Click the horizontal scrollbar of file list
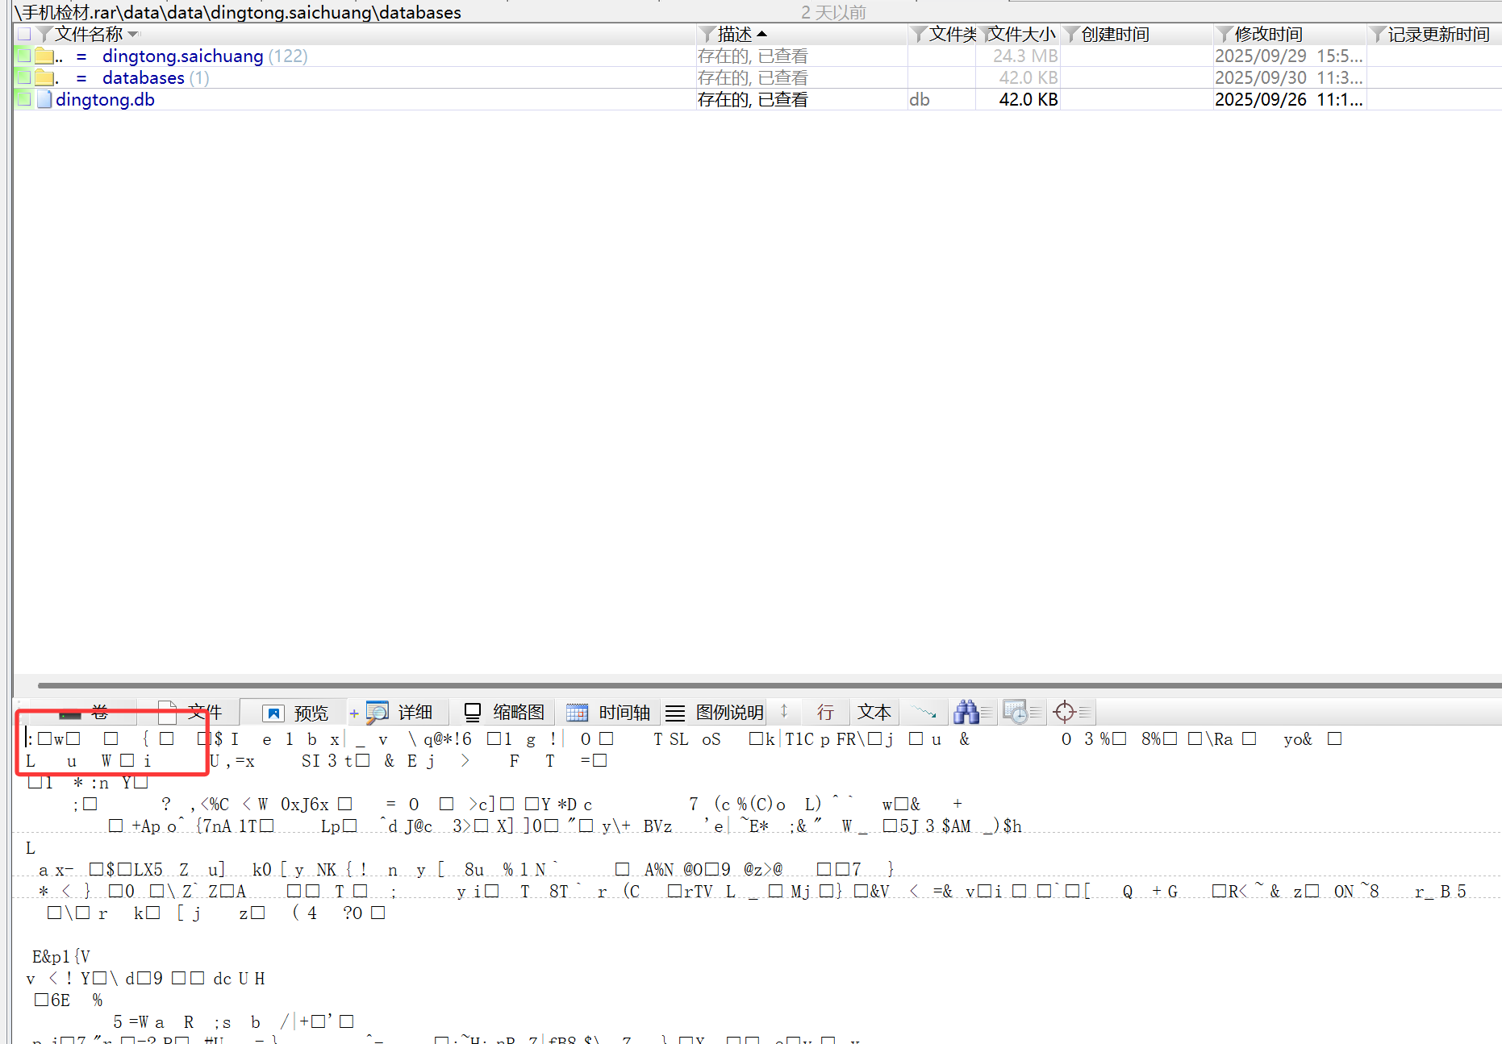The height and width of the screenshot is (1044, 1502). [x=770, y=686]
